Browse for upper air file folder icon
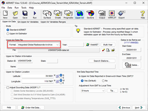148x111 pixels. [x=113, y=50]
